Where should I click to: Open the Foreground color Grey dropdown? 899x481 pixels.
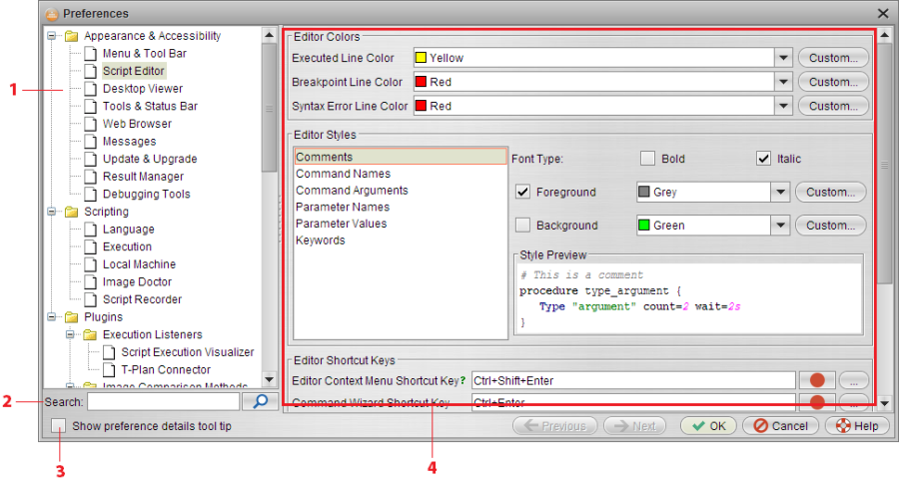coord(780,193)
